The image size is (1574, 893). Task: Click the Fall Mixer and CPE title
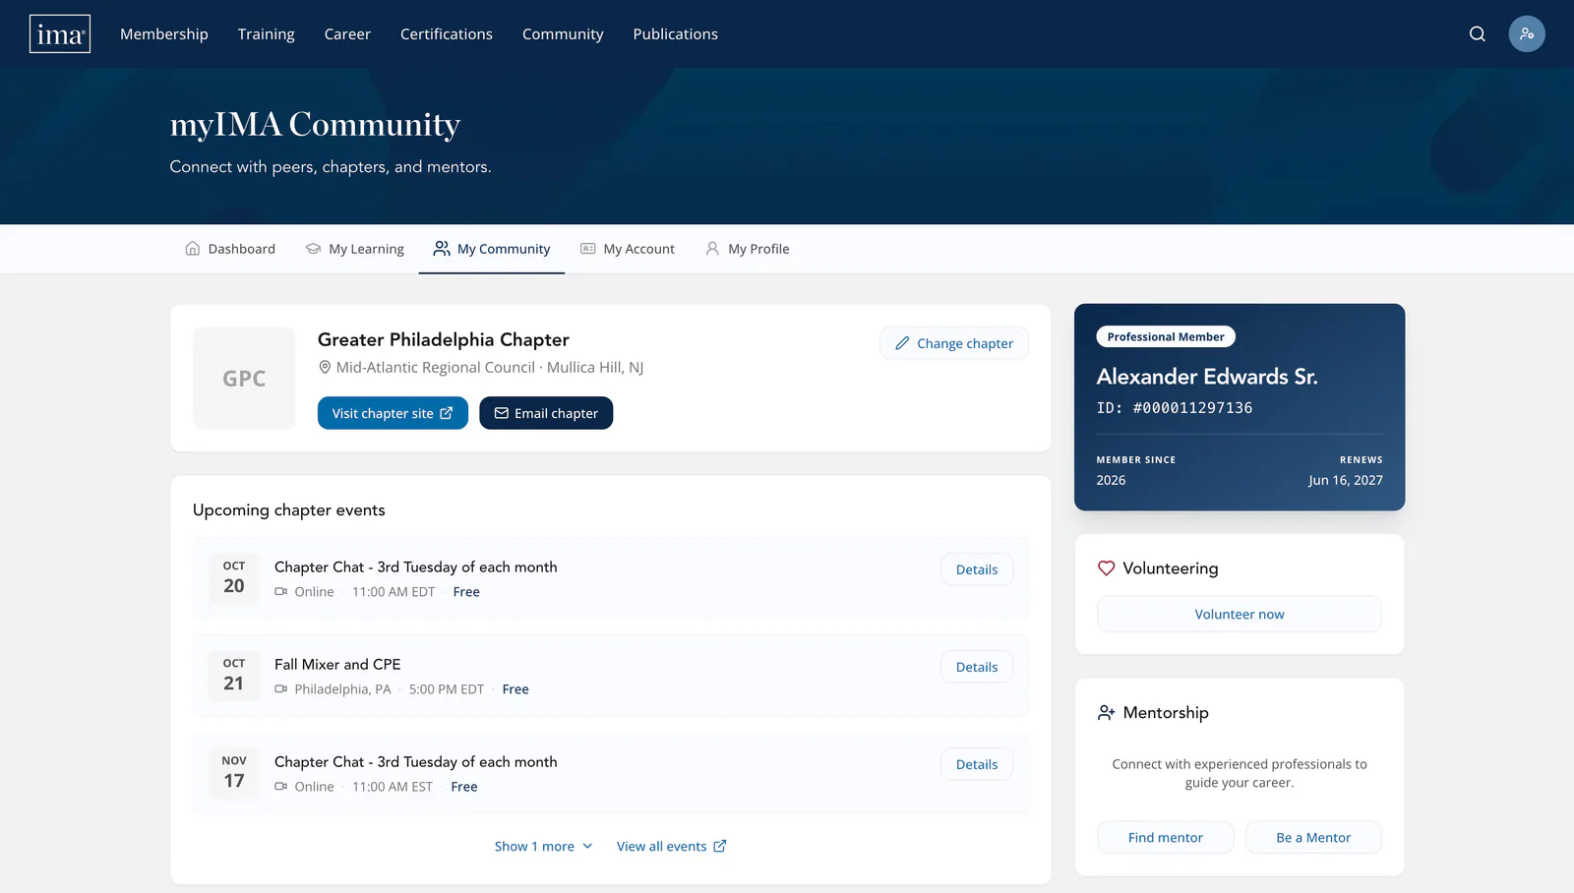pos(337,665)
